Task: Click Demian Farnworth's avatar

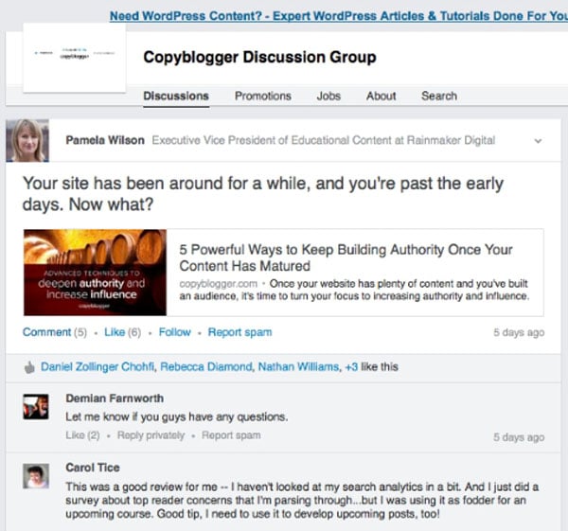Action: click(36, 407)
